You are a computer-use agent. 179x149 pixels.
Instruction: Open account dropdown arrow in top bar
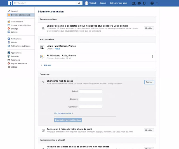(157, 3)
